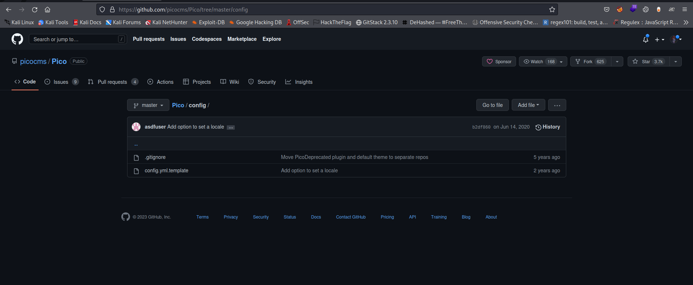Image resolution: width=693 pixels, height=285 pixels.
Task: Open the Add file dropdown
Action: pos(528,105)
